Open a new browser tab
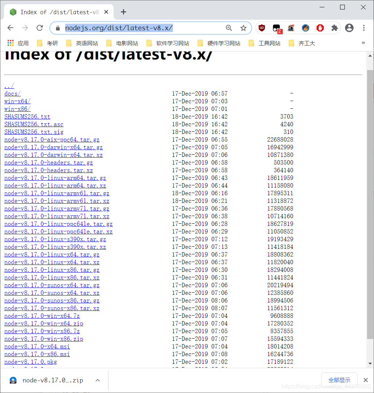 tap(123, 12)
